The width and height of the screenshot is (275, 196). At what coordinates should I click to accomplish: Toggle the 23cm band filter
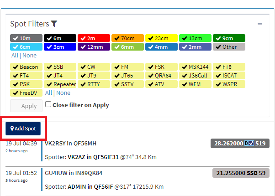tap(161, 38)
